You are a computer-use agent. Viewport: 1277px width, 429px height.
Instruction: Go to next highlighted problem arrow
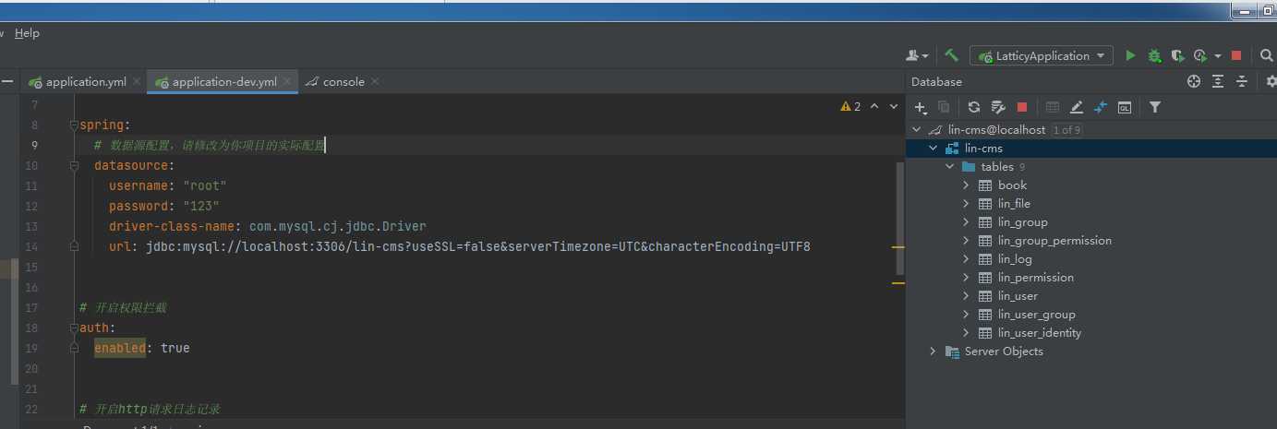pyautogui.click(x=893, y=107)
